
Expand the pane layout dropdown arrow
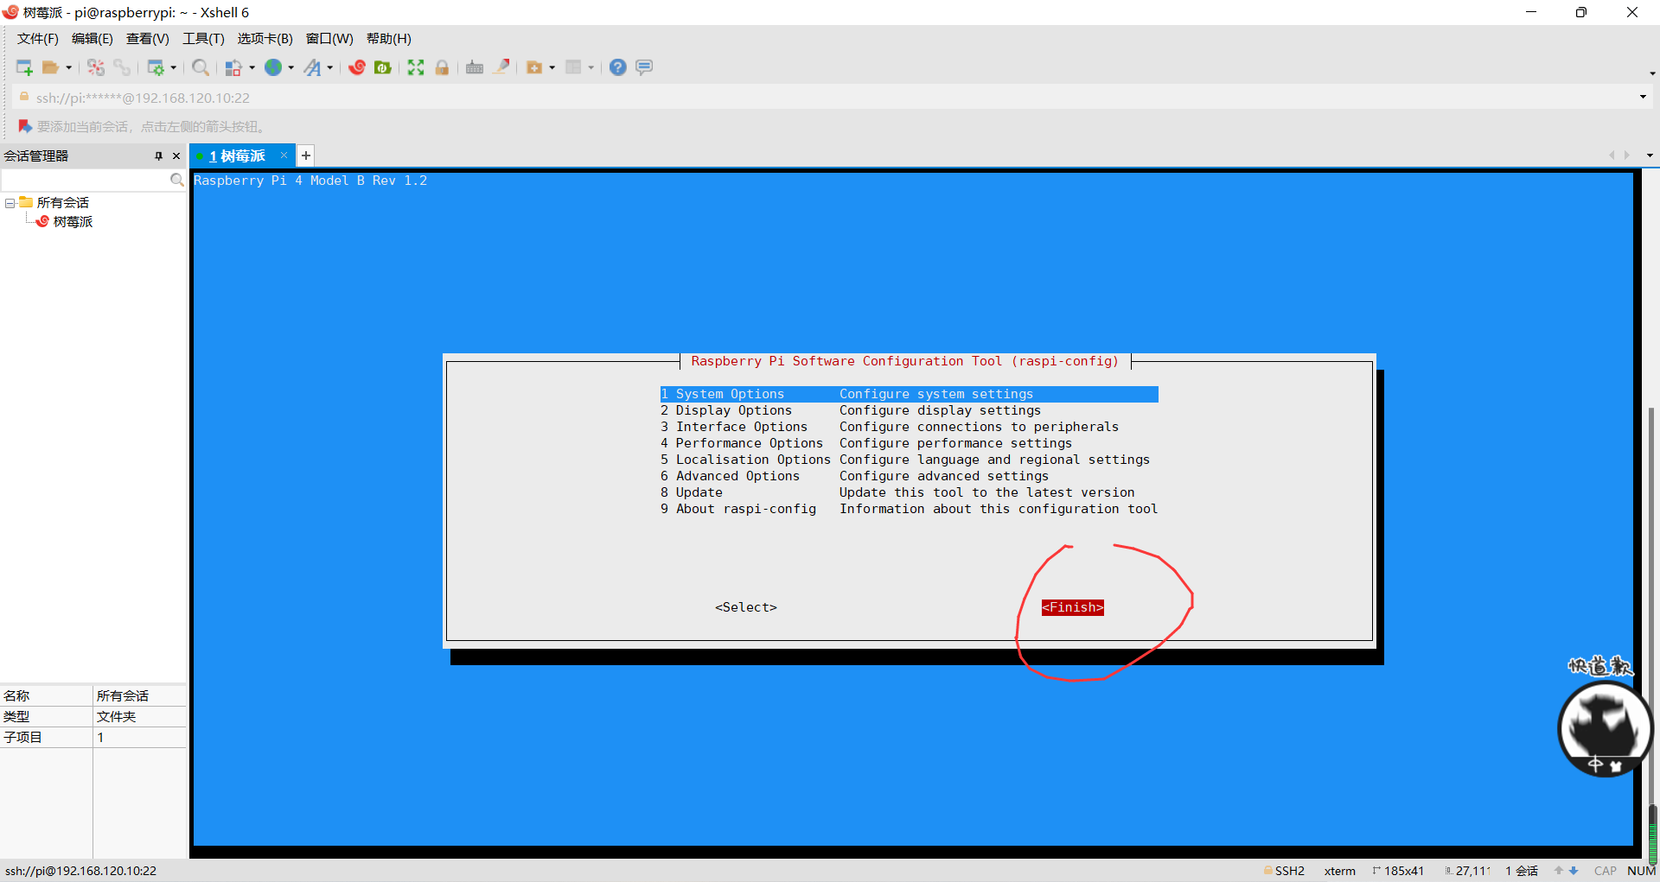591,67
